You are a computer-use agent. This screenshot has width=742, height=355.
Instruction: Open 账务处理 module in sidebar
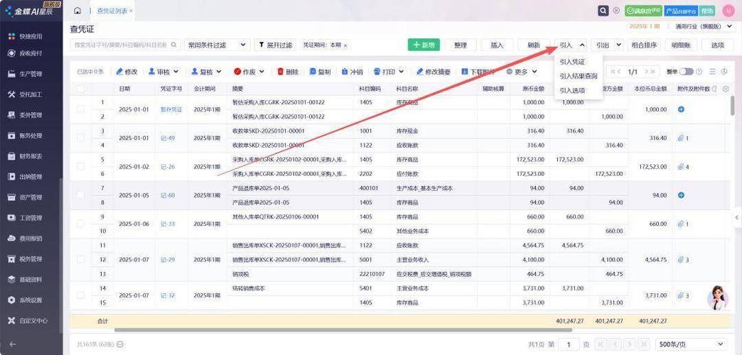[31, 136]
